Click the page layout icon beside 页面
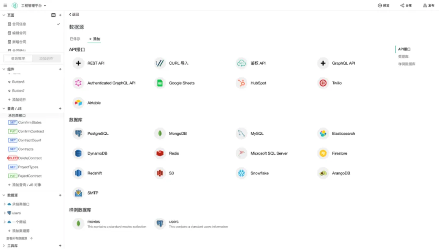 (x=53, y=15)
